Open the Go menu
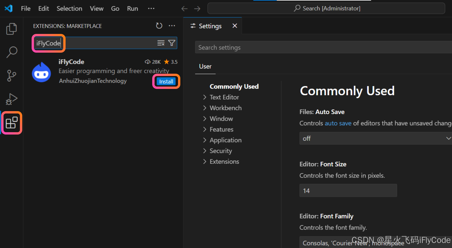The image size is (452, 248). [115, 8]
